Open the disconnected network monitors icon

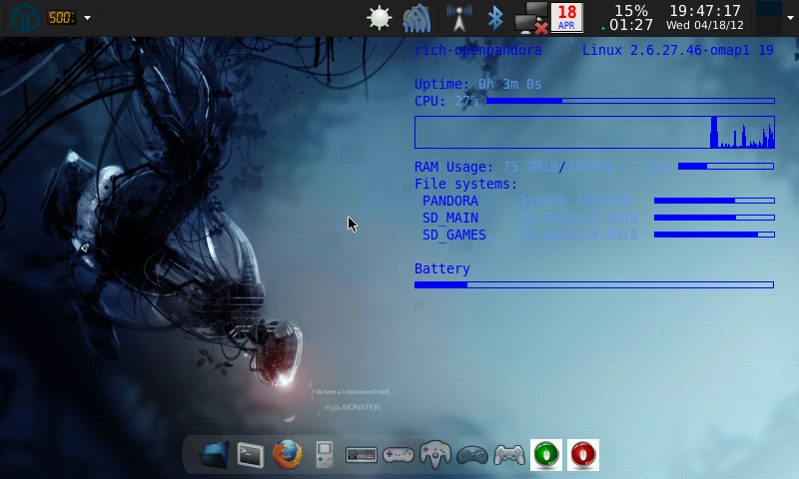[530, 18]
